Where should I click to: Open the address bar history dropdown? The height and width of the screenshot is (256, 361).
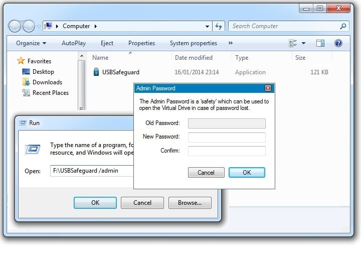coord(207,26)
